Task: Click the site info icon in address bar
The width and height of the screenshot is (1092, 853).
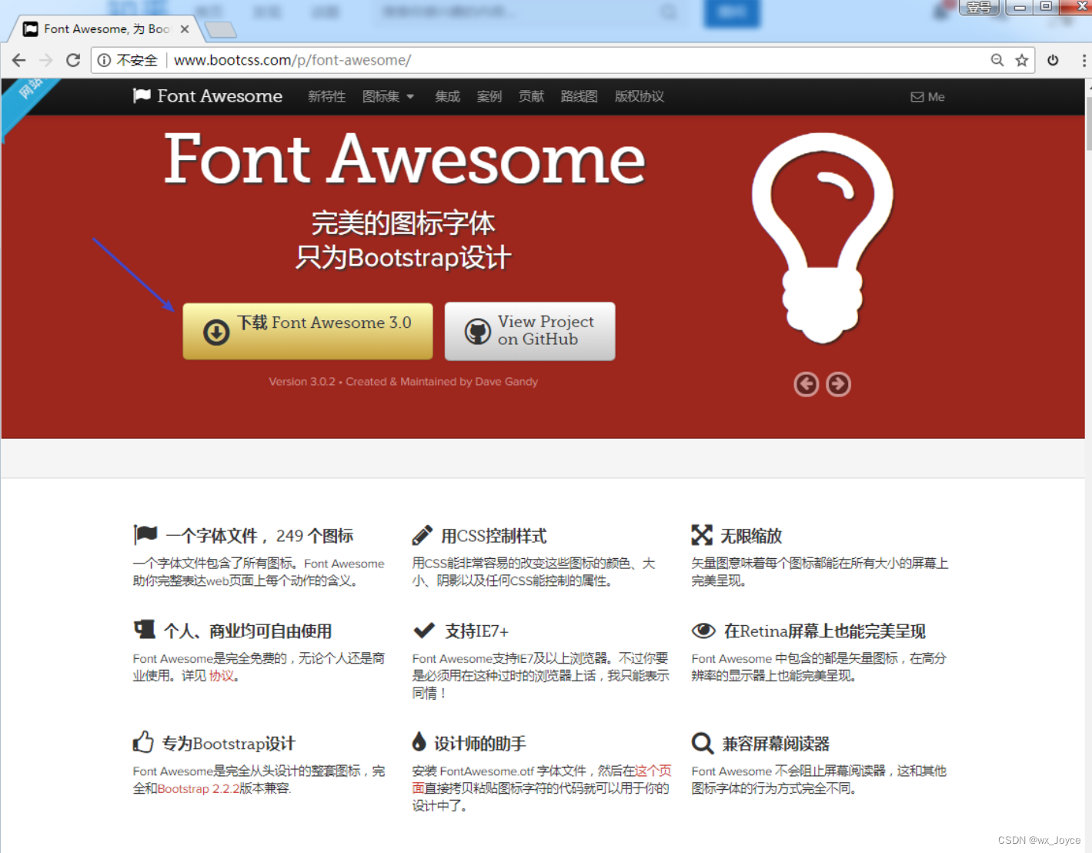Action: tap(104, 60)
